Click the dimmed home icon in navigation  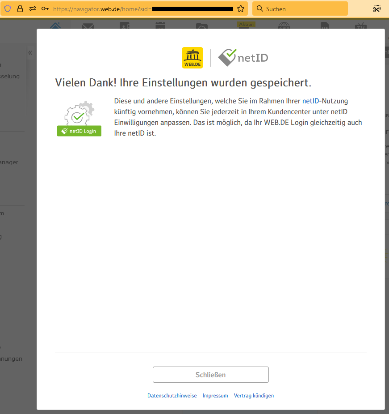tap(55, 26)
